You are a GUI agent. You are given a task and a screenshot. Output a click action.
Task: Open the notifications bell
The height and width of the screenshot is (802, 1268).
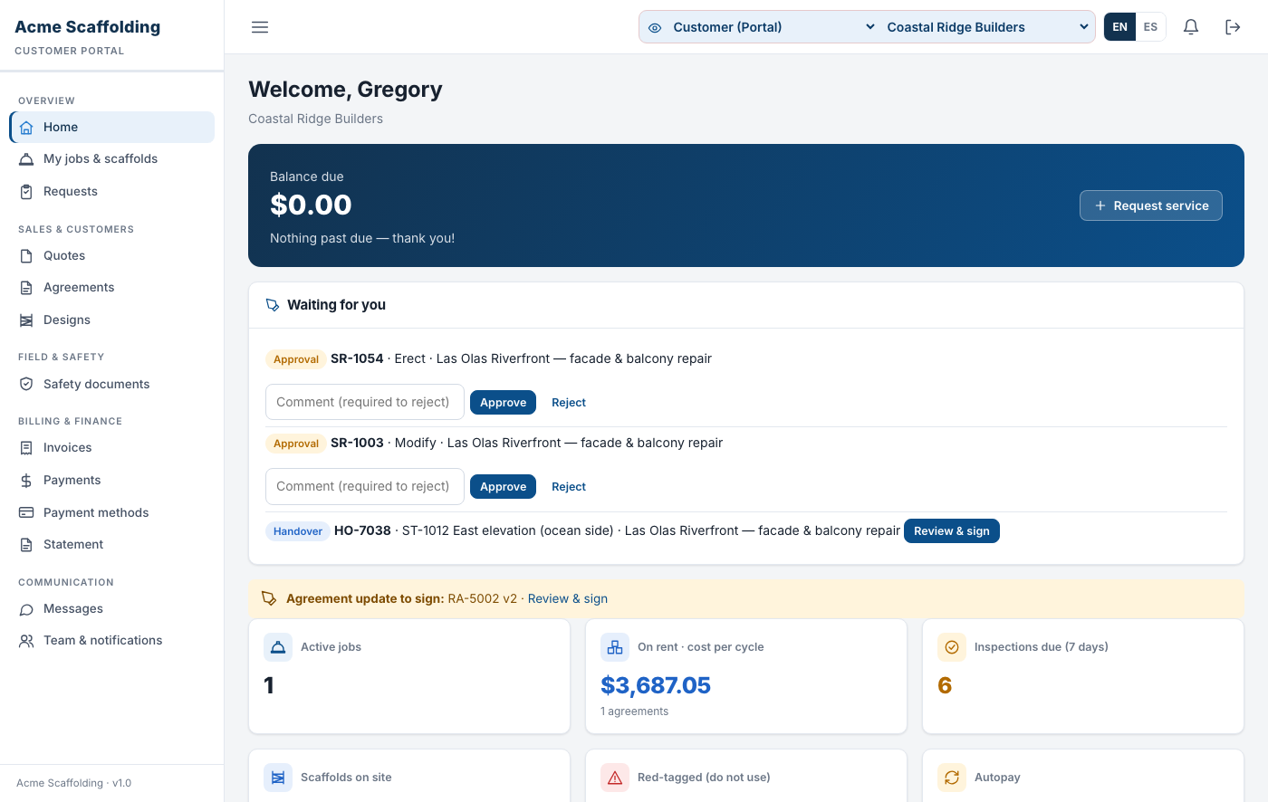(x=1191, y=27)
